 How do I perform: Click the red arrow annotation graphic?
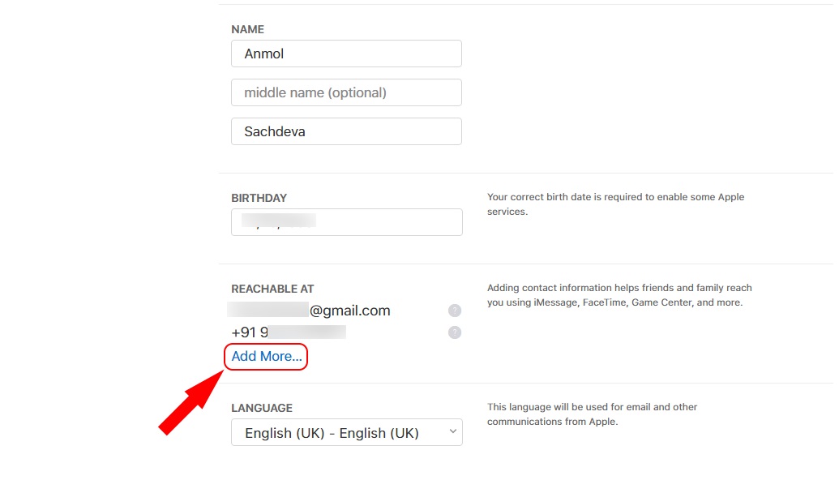(190, 402)
